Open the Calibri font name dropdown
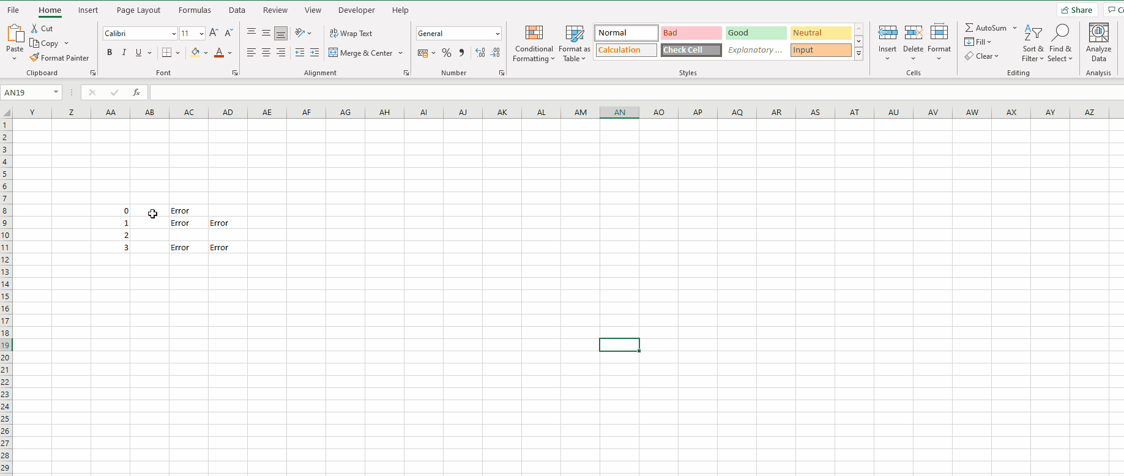Image resolution: width=1124 pixels, height=476 pixels. coord(174,34)
